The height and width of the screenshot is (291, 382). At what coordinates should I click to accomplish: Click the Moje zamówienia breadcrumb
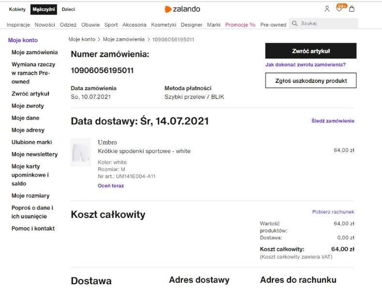123,39
